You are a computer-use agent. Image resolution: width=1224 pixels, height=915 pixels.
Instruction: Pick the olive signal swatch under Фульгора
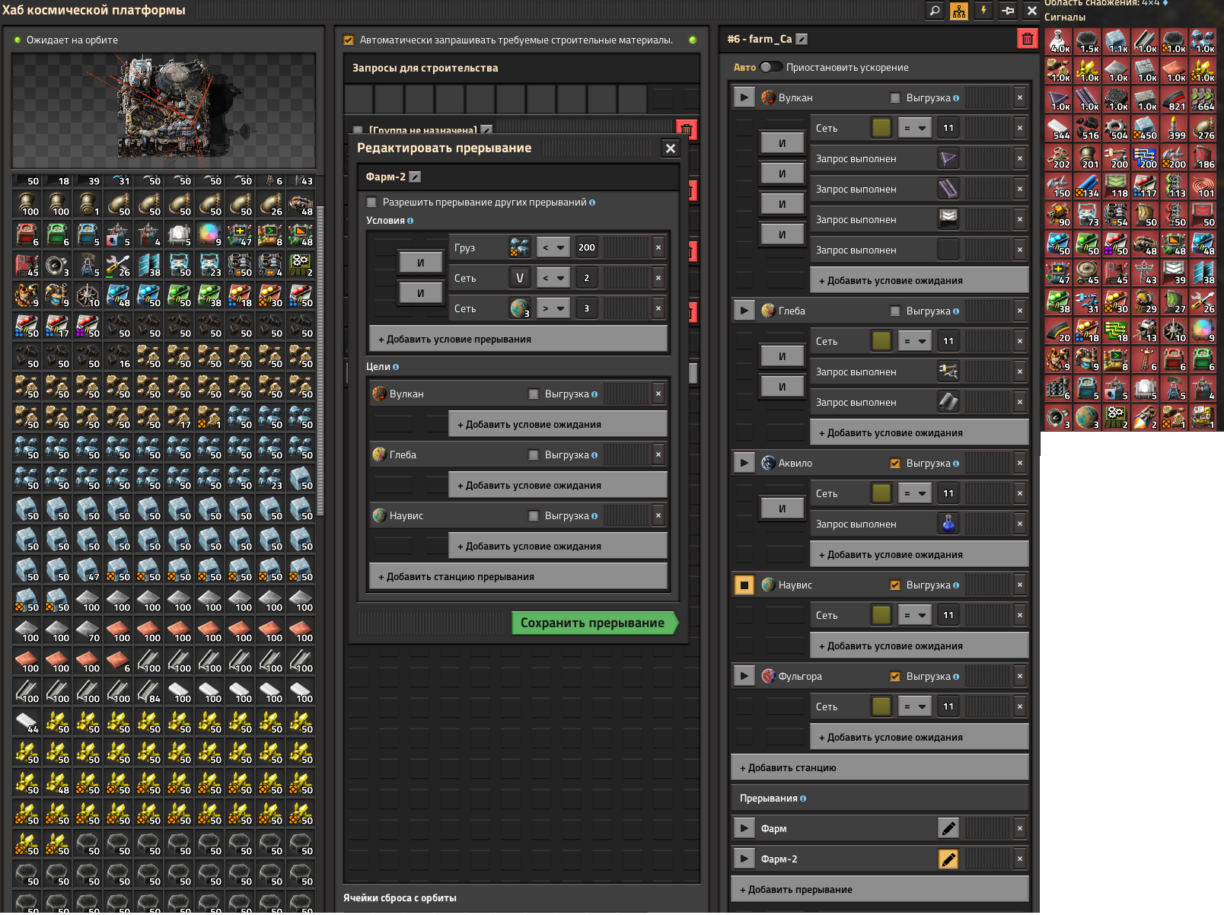[881, 706]
